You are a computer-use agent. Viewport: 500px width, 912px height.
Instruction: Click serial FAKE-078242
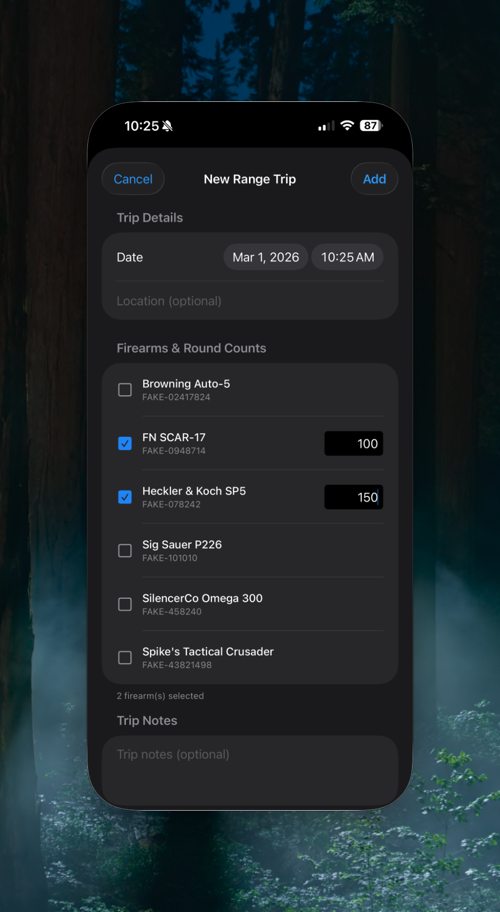(x=171, y=504)
